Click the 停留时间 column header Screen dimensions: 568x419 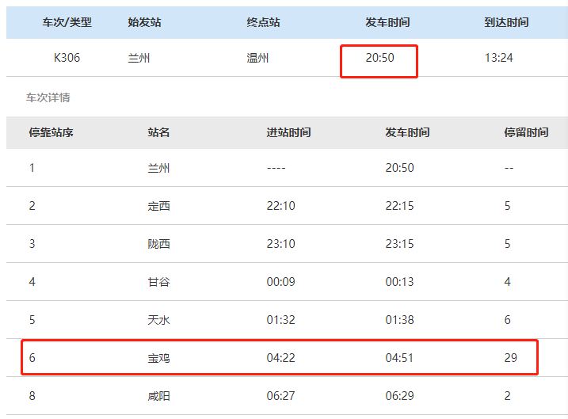click(526, 132)
